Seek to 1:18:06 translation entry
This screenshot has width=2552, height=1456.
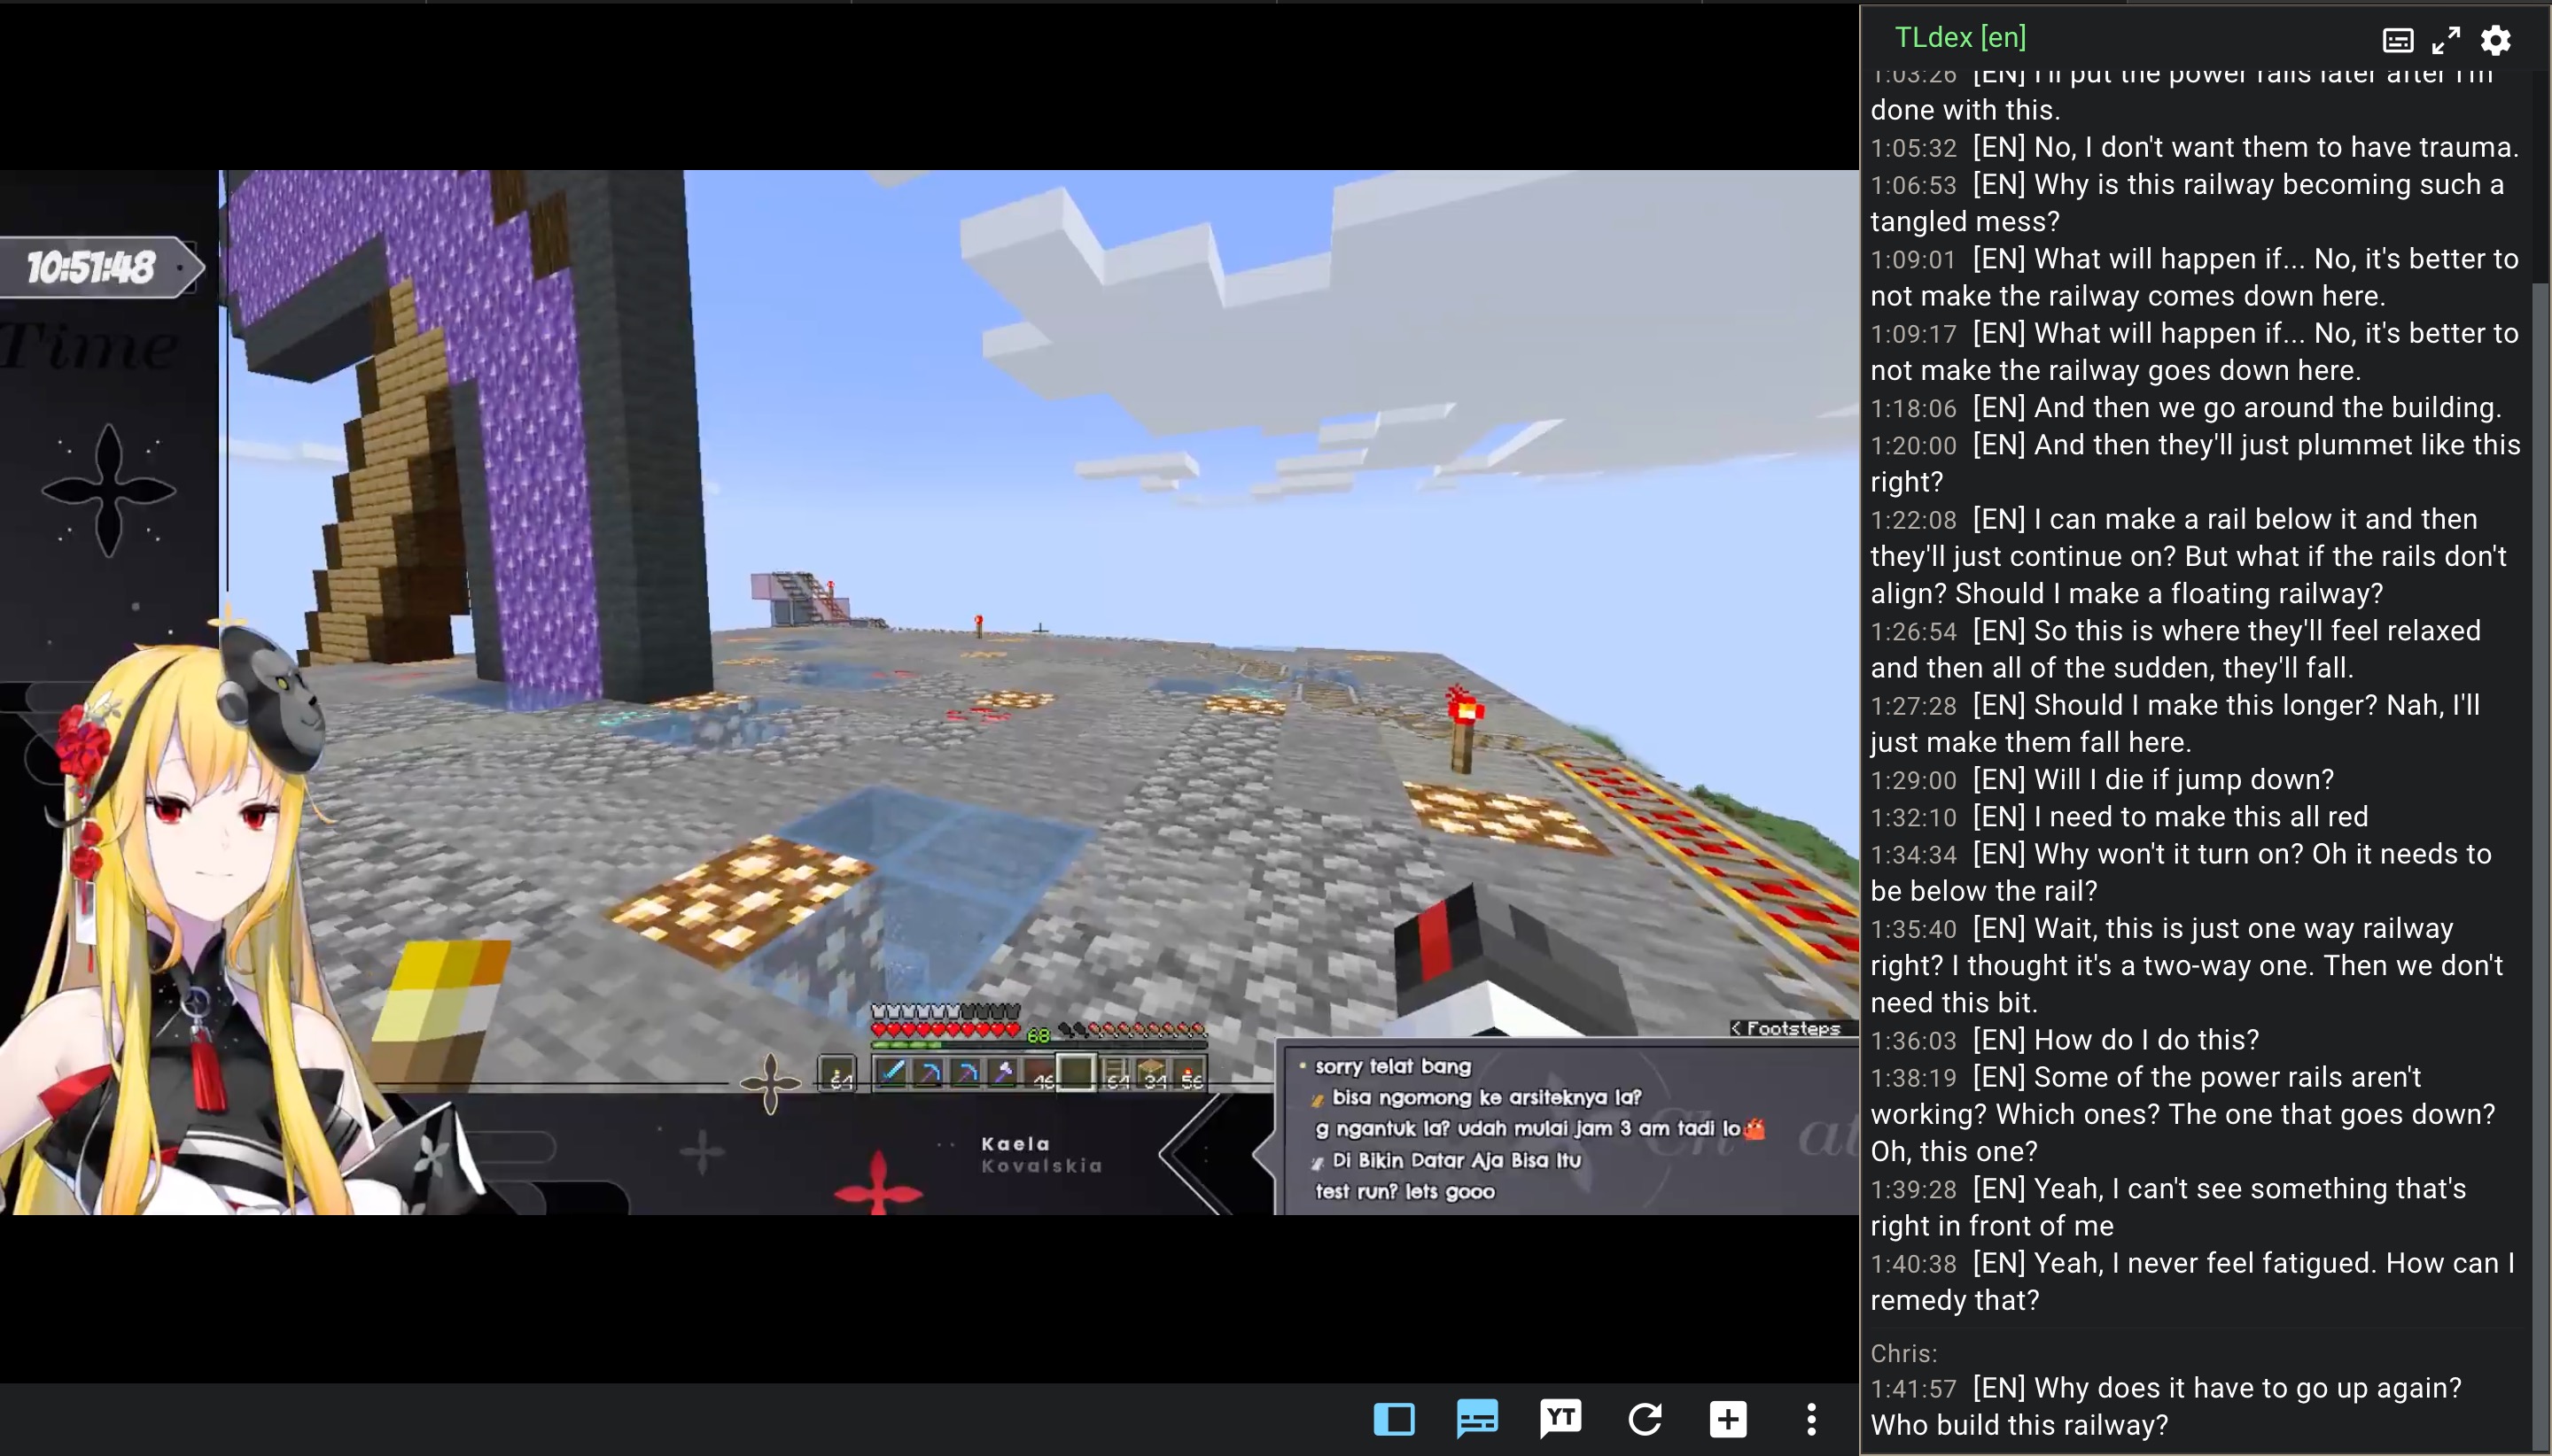point(1913,408)
